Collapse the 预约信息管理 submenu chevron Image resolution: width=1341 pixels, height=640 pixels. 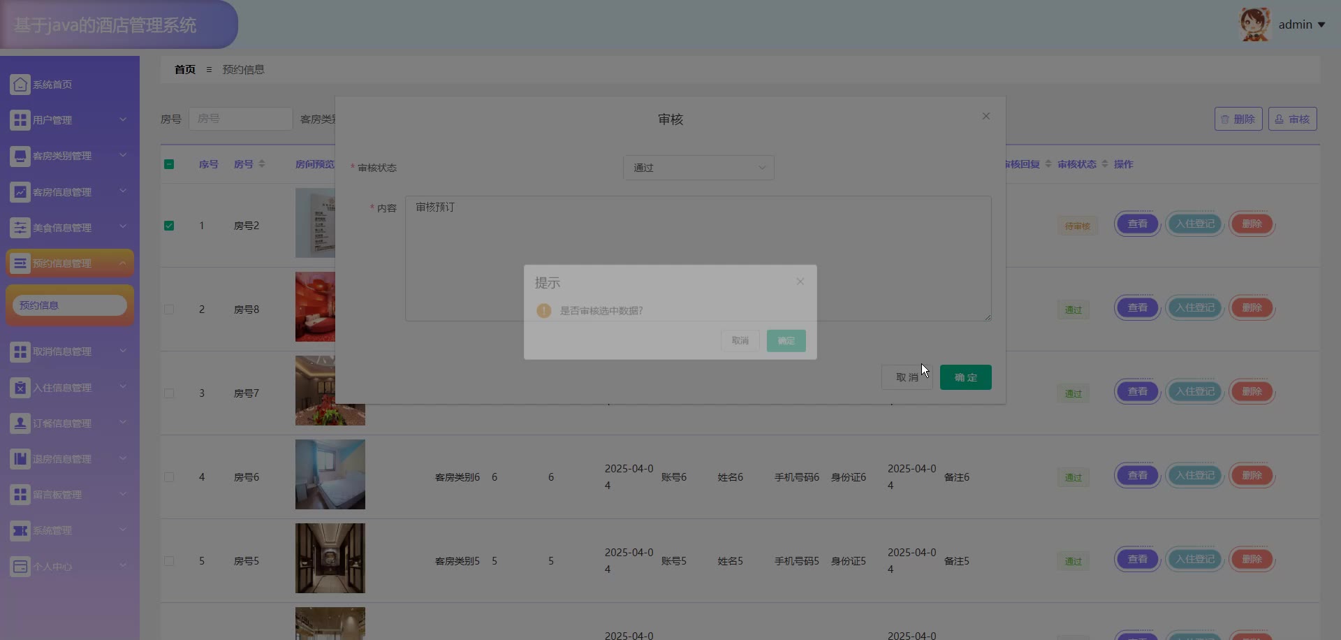click(123, 263)
